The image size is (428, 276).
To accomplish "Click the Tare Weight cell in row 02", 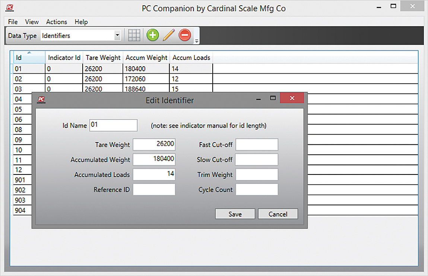I will [x=103, y=79].
